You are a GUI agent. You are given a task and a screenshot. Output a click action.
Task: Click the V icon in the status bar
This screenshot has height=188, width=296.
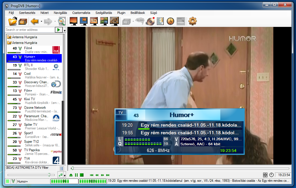coord(13,181)
